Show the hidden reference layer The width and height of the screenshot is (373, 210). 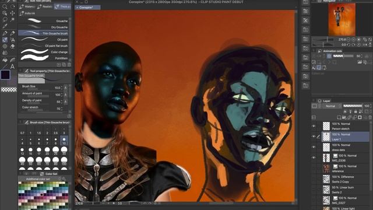[314, 169]
